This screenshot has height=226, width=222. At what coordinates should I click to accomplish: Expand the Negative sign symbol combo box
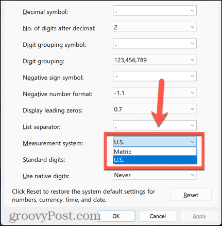[x=155, y=76]
